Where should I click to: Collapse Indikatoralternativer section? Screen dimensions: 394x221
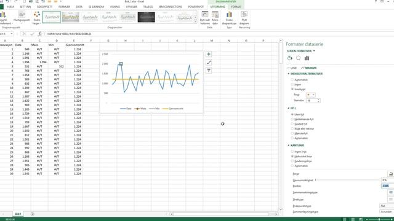(x=289, y=74)
